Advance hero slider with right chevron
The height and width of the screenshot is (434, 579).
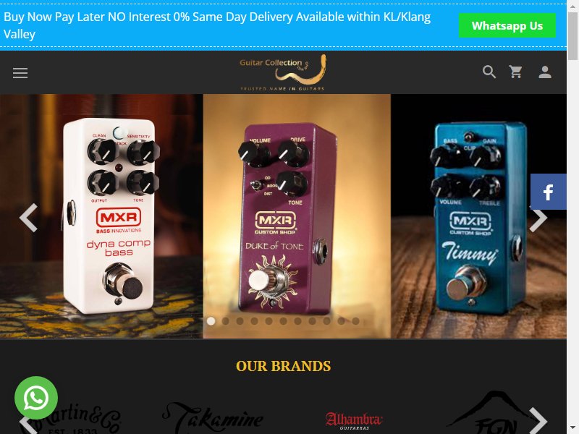point(538,218)
